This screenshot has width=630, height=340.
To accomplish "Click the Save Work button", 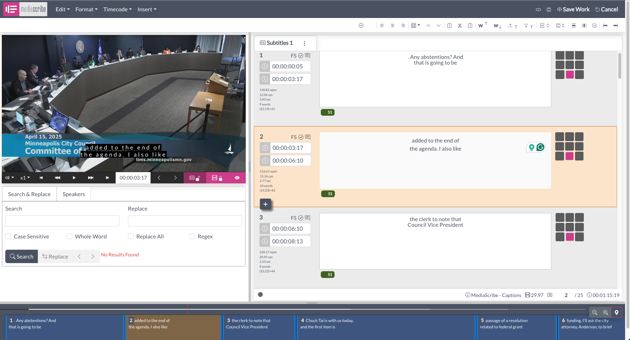I will coord(573,9).
